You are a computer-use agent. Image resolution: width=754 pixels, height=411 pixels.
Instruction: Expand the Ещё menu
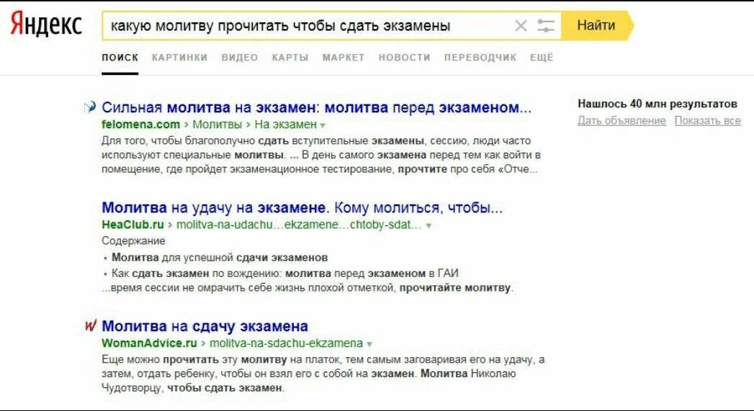click(542, 58)
